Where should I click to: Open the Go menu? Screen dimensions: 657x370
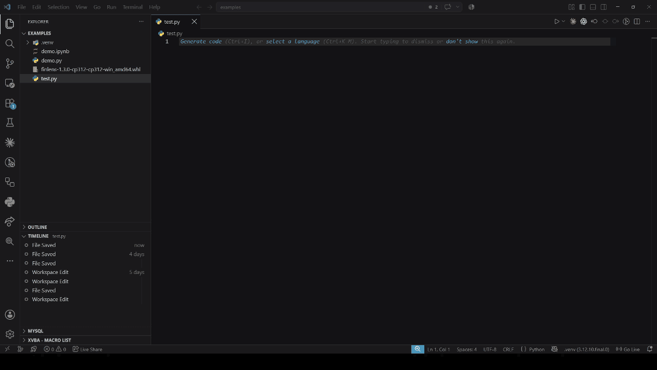(x=97, y=7)
